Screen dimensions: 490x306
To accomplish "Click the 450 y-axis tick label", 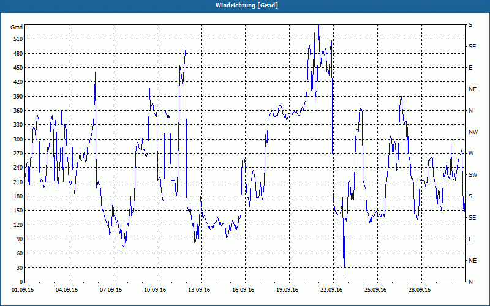I will (18, 68).
